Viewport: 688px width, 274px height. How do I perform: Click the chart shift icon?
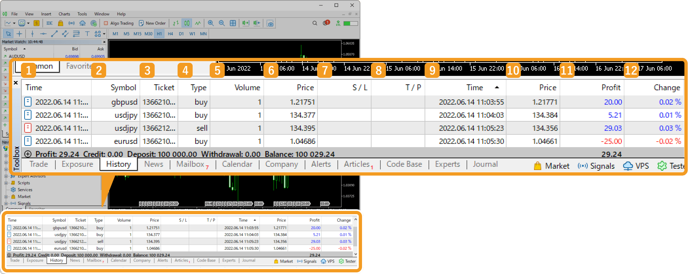pos(257,23)
